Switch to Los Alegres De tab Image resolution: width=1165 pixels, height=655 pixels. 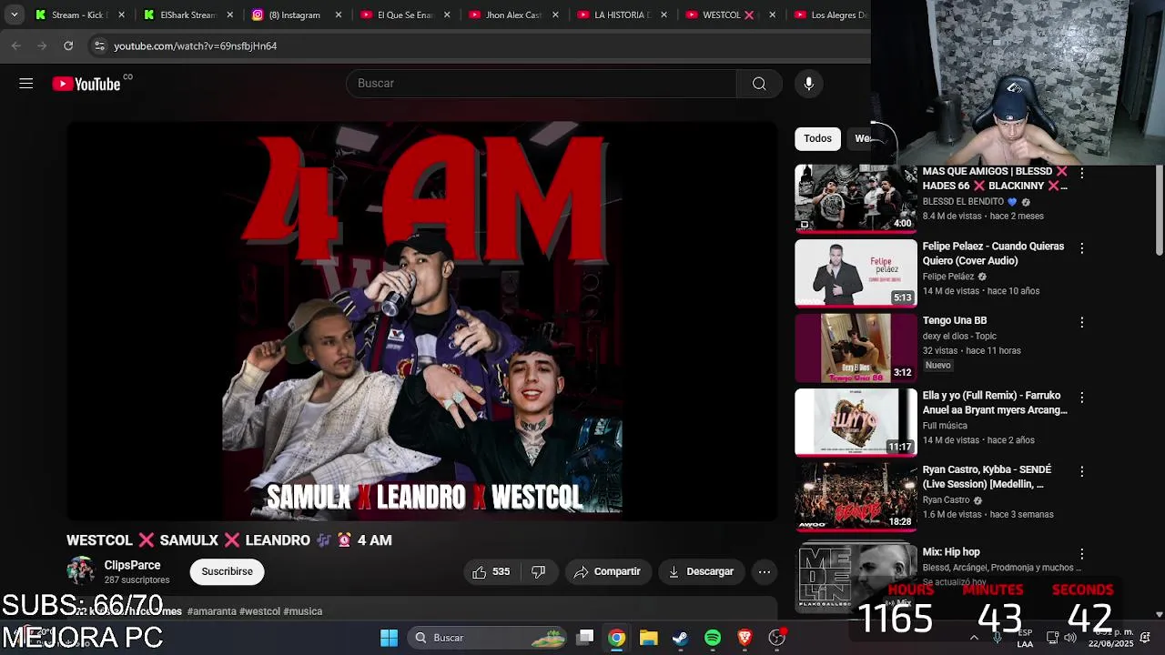tap(830, 15)
